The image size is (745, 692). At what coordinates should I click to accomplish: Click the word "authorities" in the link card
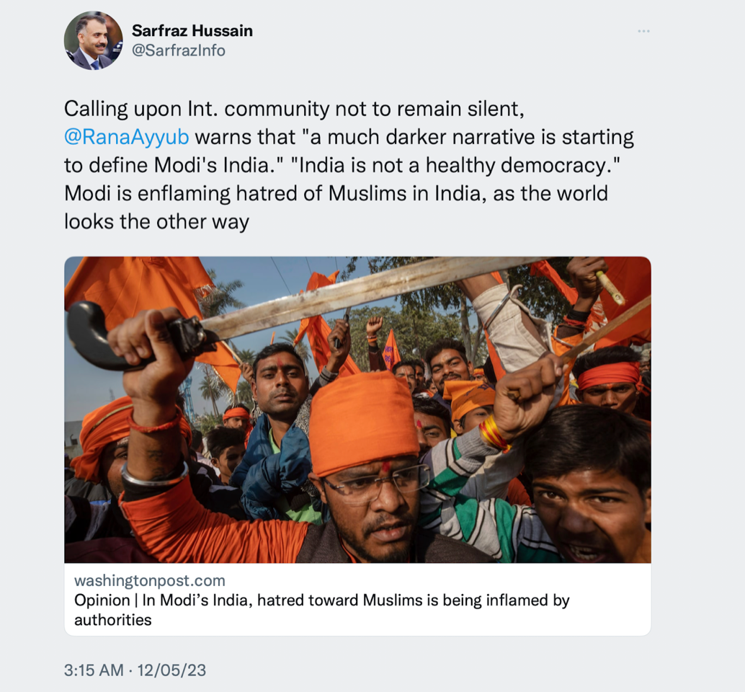click(113, 620)
